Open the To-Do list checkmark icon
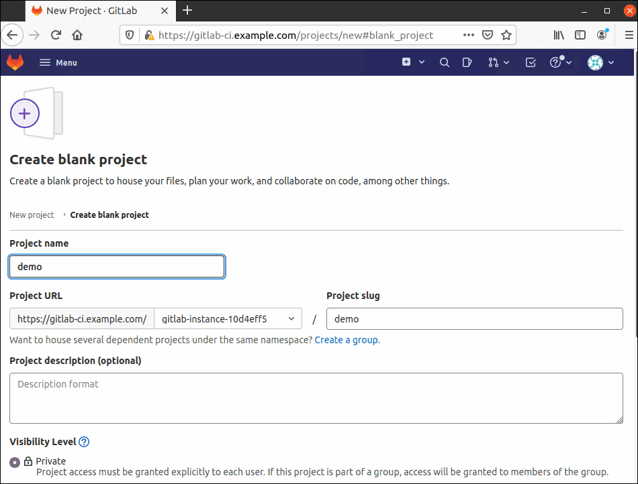The image size is (638, 484). (x=531, y=62)
